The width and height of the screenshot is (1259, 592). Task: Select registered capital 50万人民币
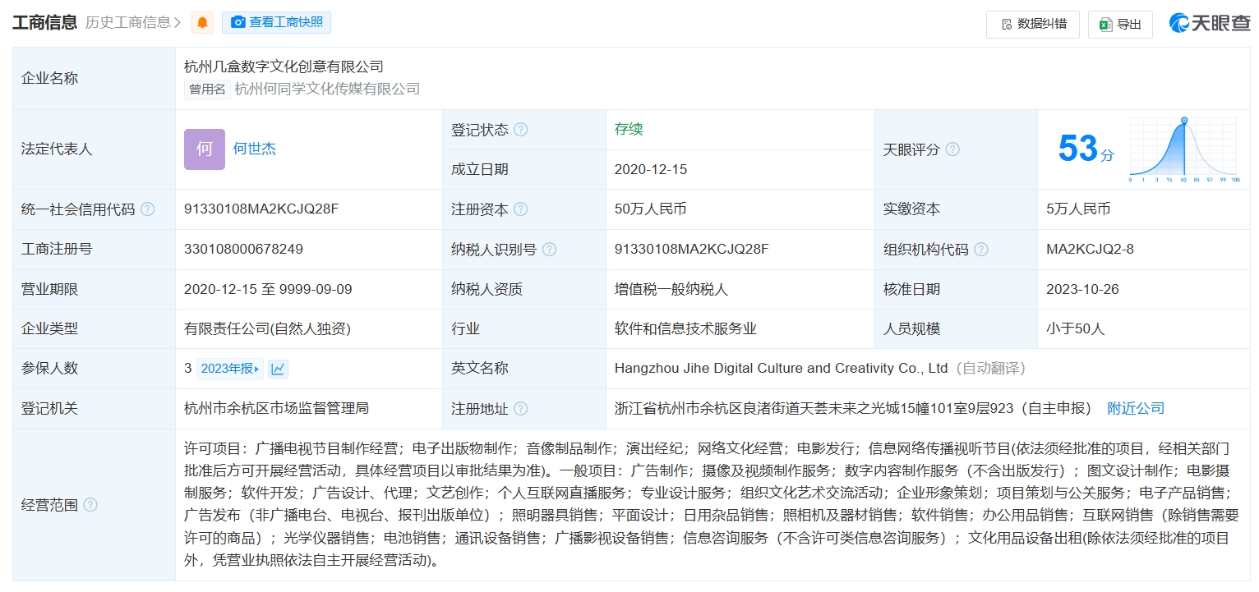pyautogui.click(x=650, y=209)
